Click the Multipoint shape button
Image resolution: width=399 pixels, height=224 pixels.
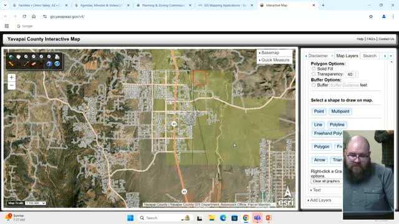click(x=340, y=111)
